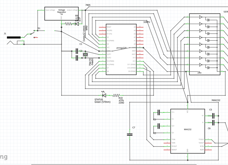Click the R2OUT pin label on MAX232

(x=174, y=150)
